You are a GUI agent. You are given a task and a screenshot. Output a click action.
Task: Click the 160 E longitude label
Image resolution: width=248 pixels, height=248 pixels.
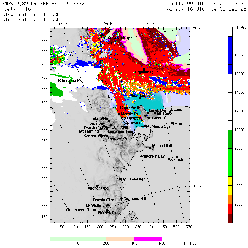tap(62, 24)
